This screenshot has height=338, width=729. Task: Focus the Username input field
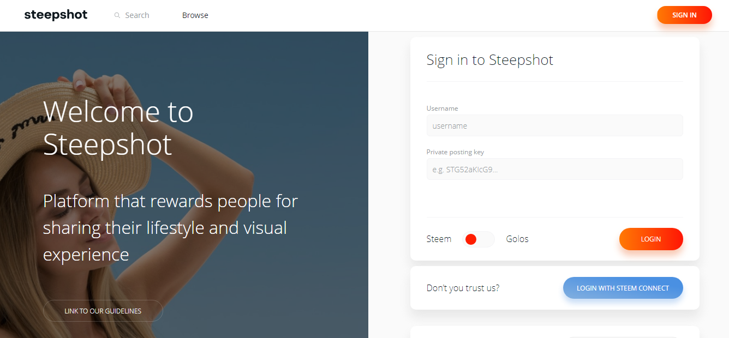(x=554, y=125)
